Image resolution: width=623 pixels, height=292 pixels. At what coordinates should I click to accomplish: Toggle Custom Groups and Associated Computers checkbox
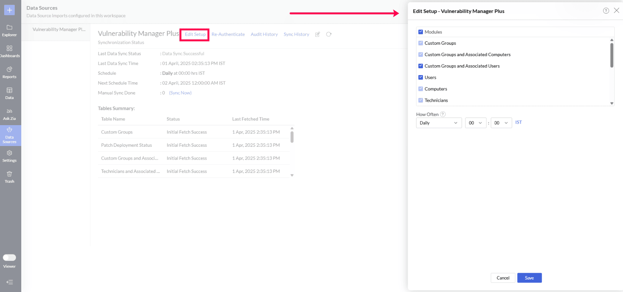(x=421, y=55)
